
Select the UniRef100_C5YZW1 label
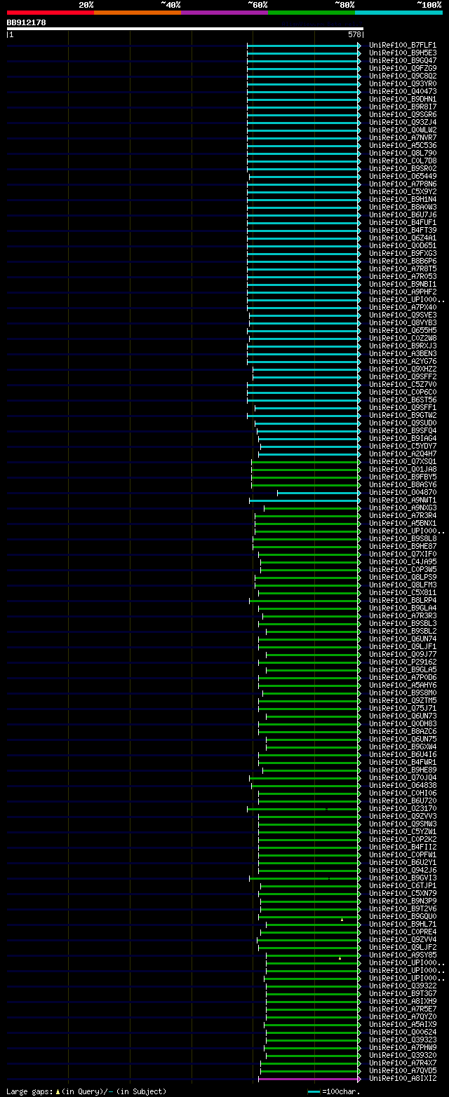pyautogui.click(x=403, y=831)
